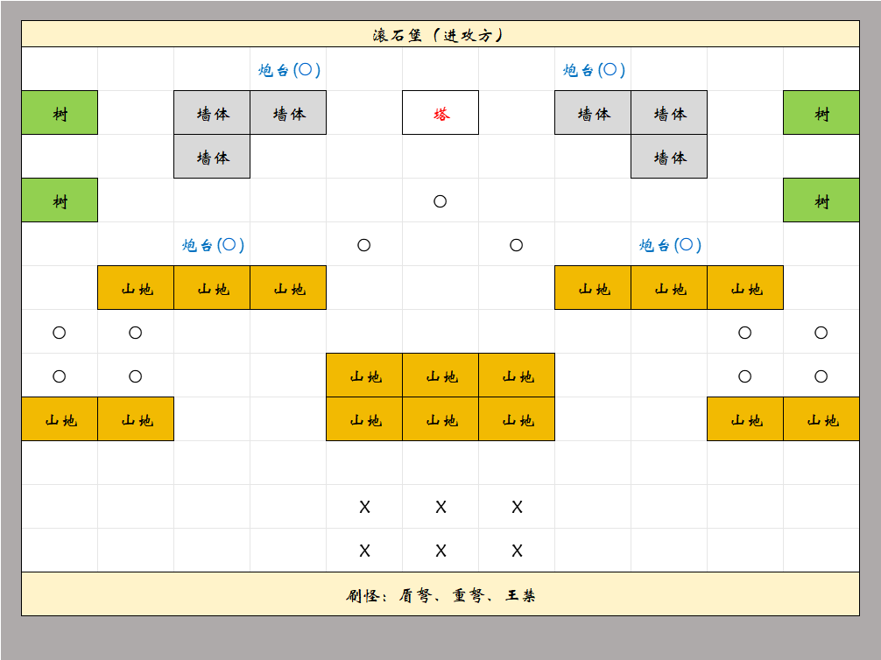Click bottom-left ○ in the right four-circle cluster

point(745,376)
